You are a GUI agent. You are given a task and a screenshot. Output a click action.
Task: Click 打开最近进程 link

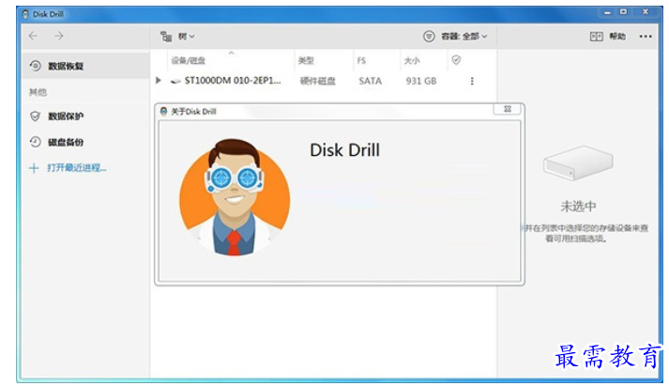[77, 168]
